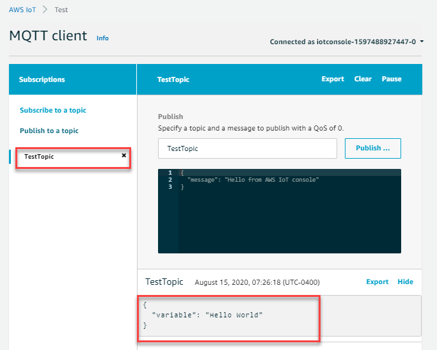
Task: Click the connected client ID text
Action: [343, 42]
